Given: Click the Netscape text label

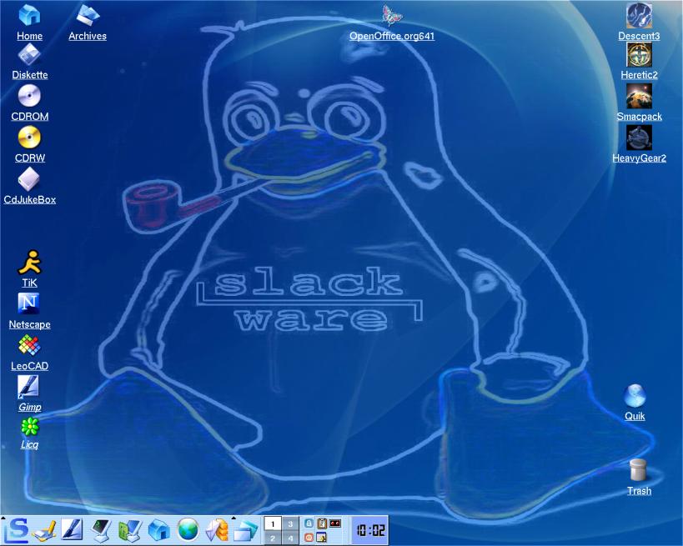Looking at the screenshot, I should tap(30, 324).
